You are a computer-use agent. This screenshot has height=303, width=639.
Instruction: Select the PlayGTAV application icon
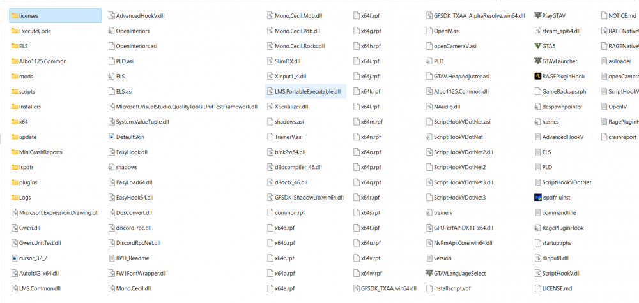coord(537,16)
